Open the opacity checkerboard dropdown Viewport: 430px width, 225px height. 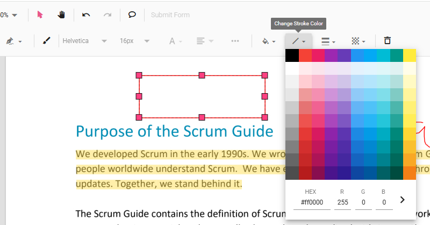click(357, 41)
